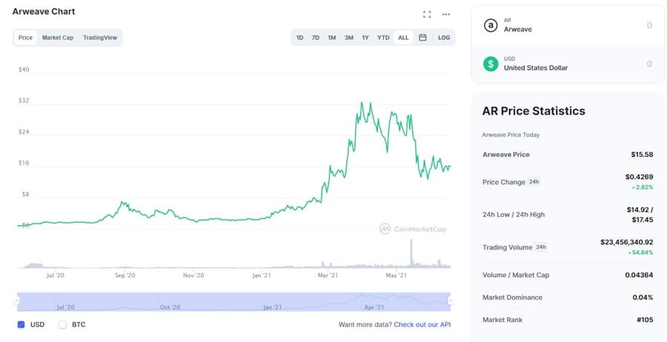Select the 1D time range

pos(299,37)
